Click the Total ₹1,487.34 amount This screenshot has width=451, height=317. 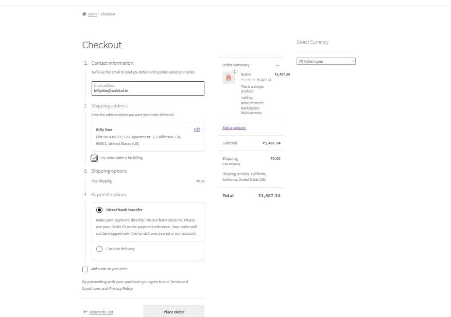click(269, 196)
